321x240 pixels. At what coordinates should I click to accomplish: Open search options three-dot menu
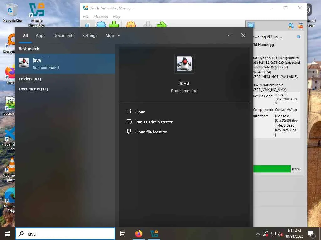pos(230,35)
